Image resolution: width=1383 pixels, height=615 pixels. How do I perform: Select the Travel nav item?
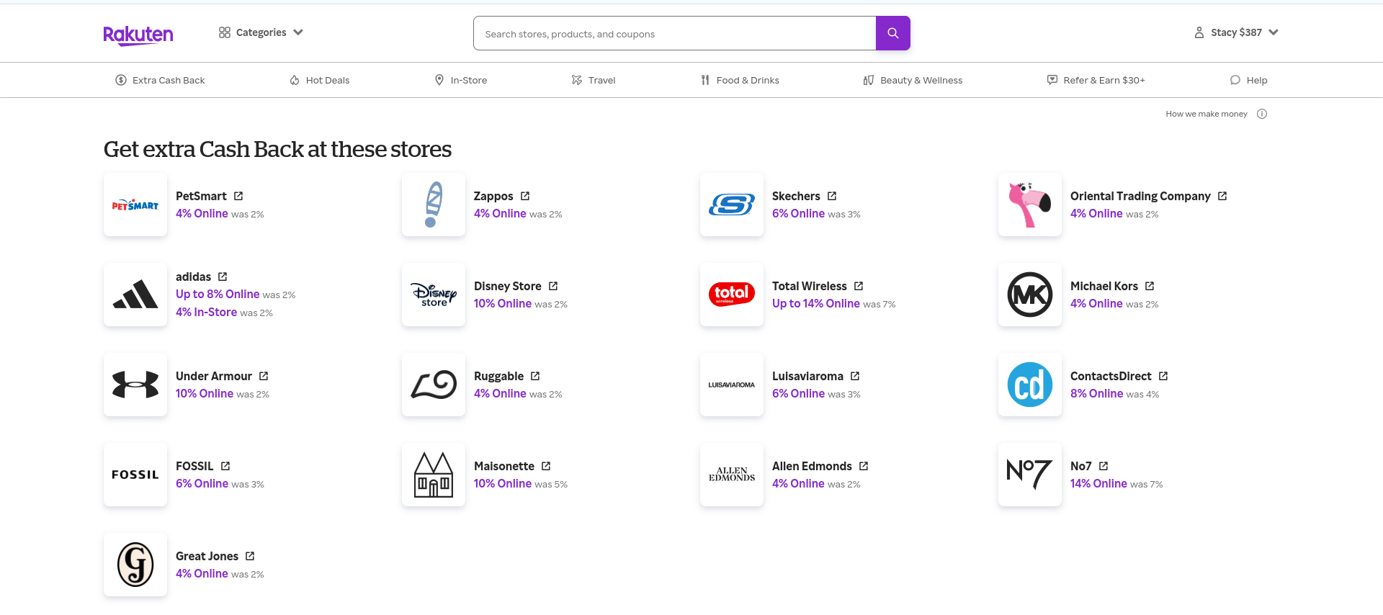594,80
